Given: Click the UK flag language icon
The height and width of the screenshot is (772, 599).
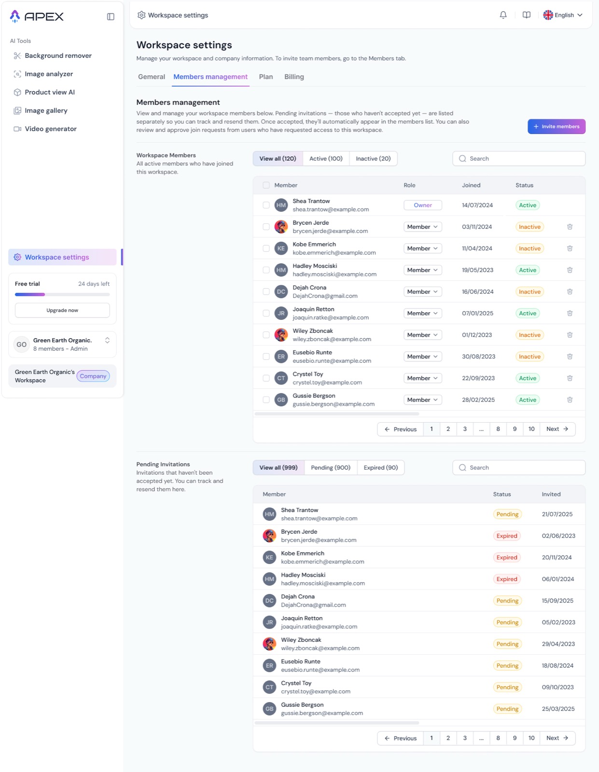Looking at the screenshot, I should click(548, 15).
